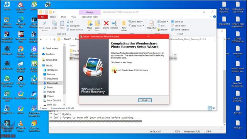Open the recent locations dropdown arrow

51,39
